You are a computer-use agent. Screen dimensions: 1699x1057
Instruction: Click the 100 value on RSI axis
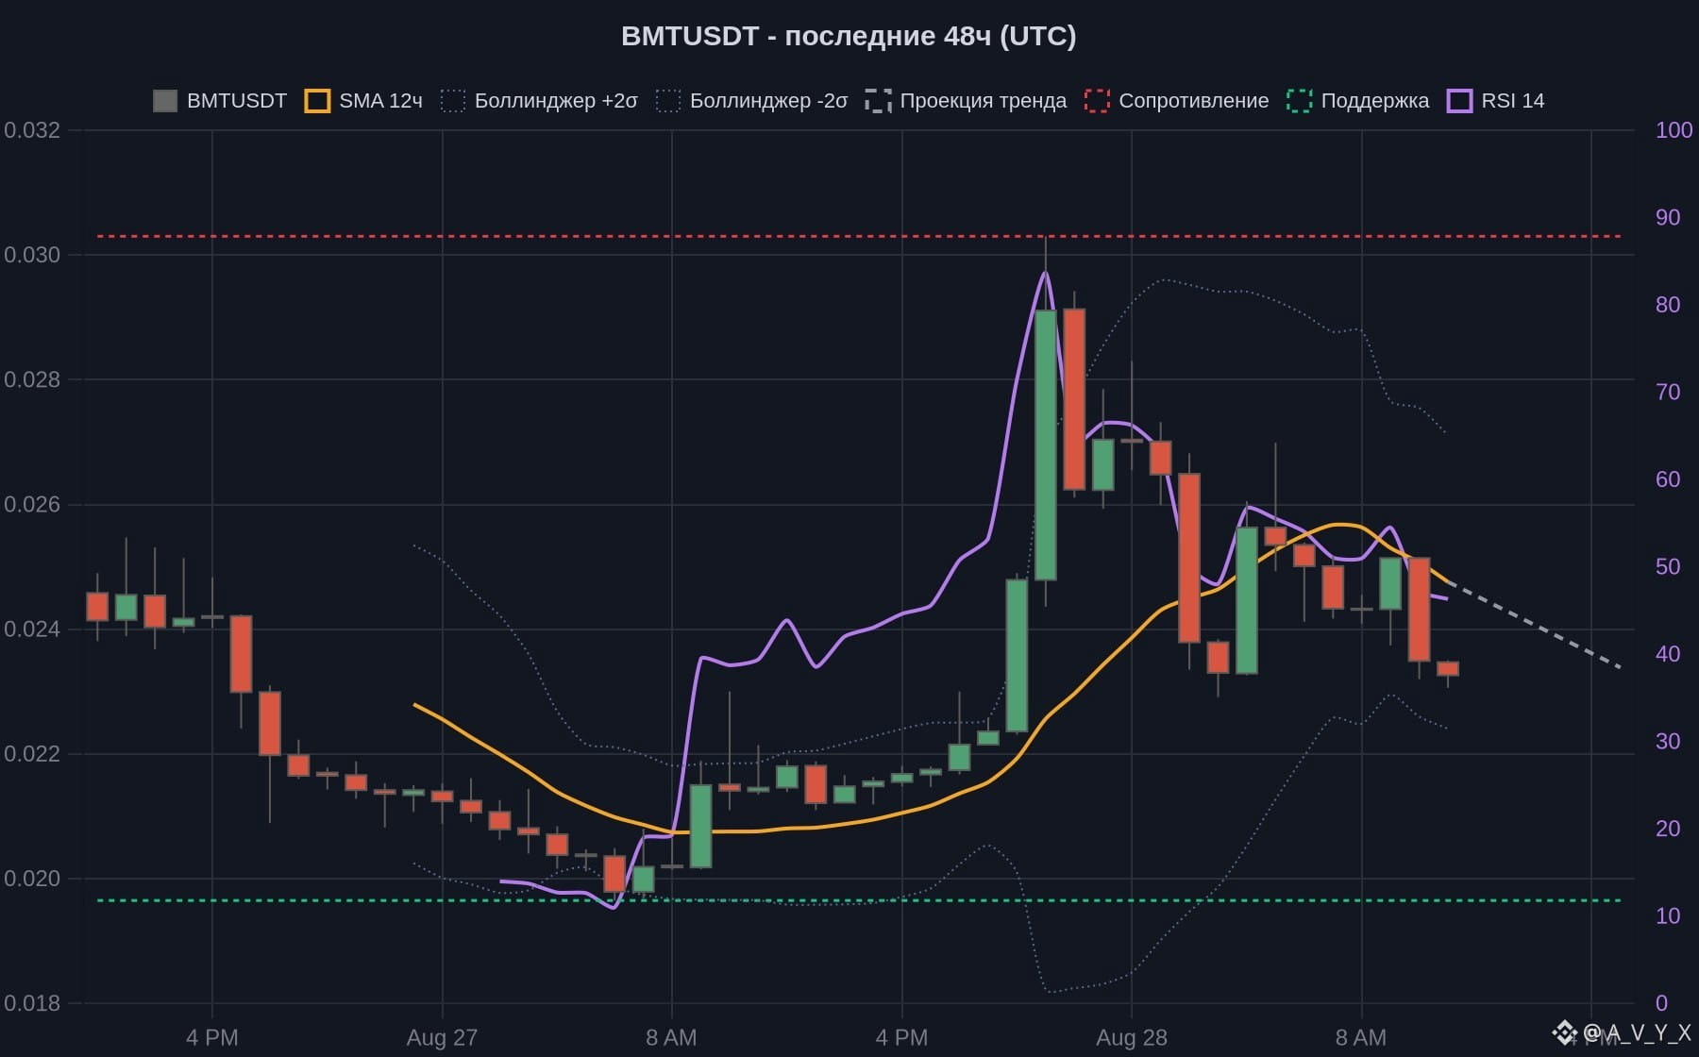tap(1674, 130)
